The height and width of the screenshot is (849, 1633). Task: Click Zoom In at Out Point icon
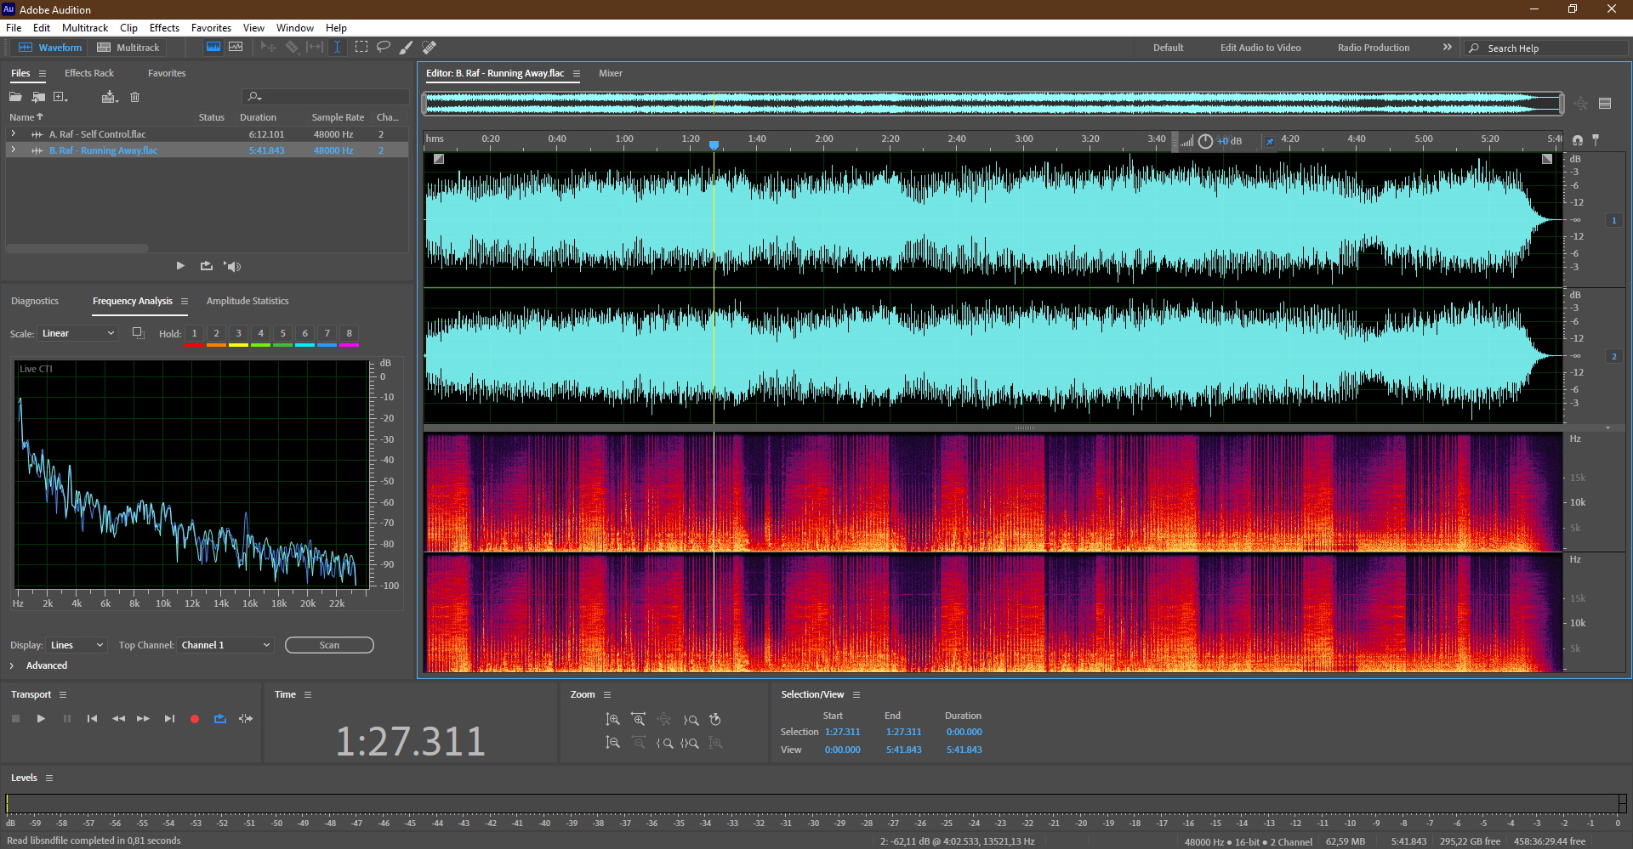tap(691, 720)
